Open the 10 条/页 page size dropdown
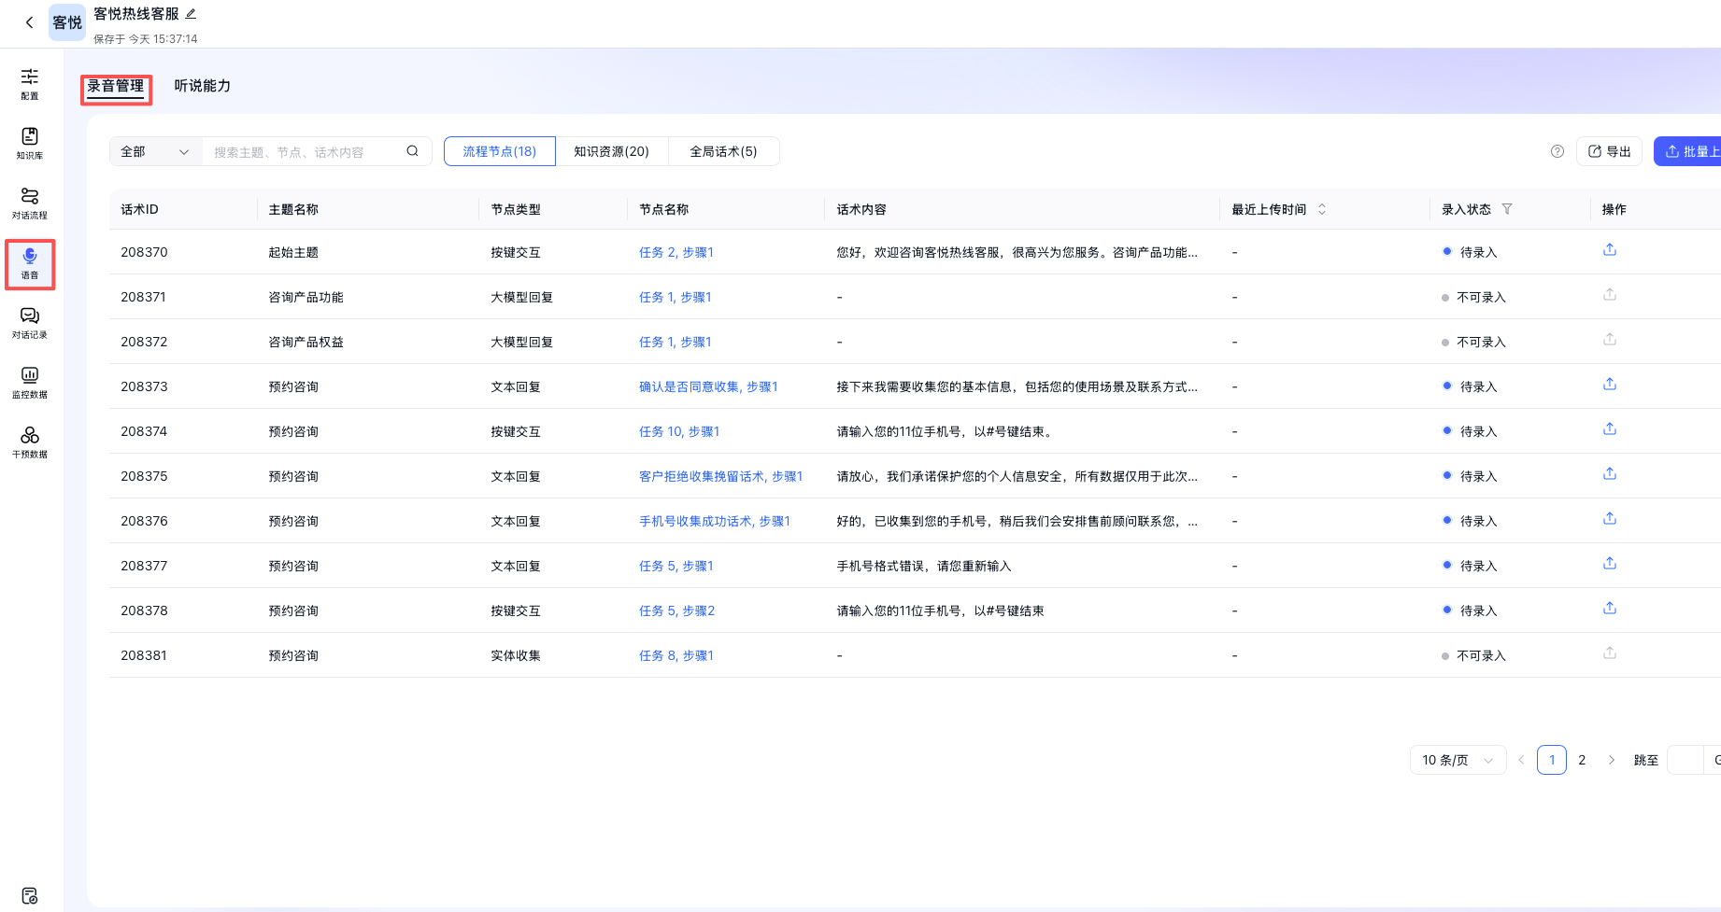 coord(1457,759)
